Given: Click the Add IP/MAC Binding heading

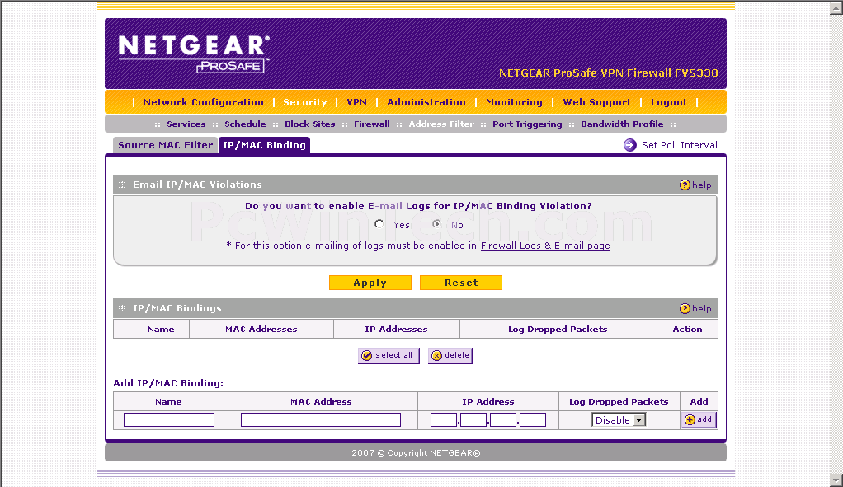Looking at the screenshot, I should point(168,383).
